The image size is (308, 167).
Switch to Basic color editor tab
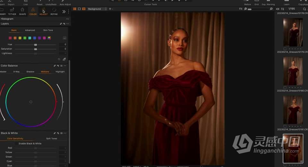click(14, 30)
